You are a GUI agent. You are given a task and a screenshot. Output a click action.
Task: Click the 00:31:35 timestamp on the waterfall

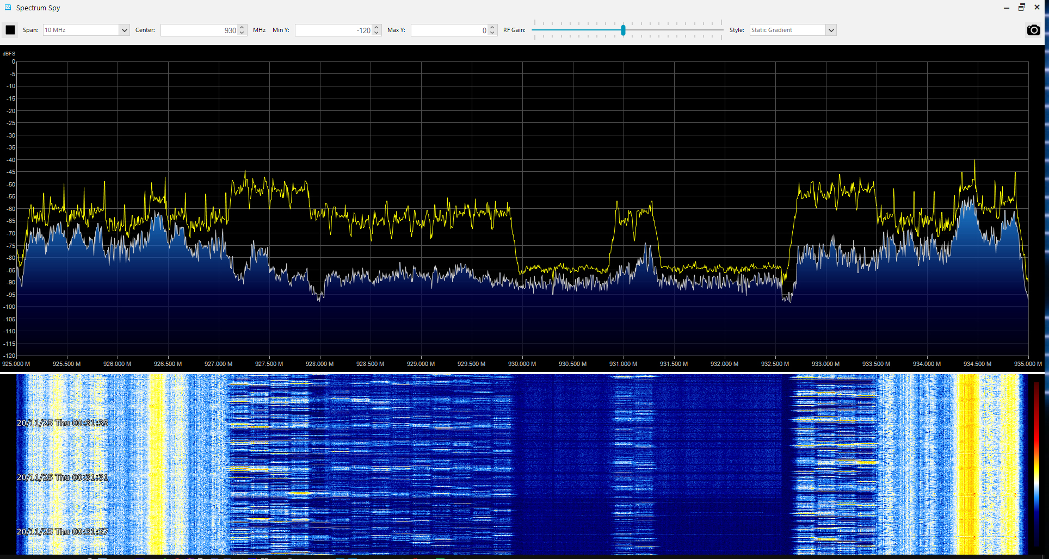pos(63,423)
